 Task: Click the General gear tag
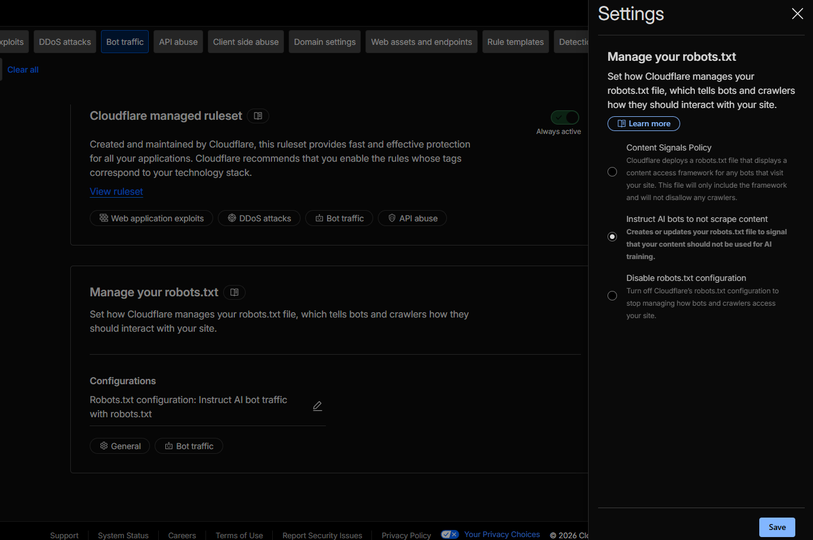tap(120, 446)
